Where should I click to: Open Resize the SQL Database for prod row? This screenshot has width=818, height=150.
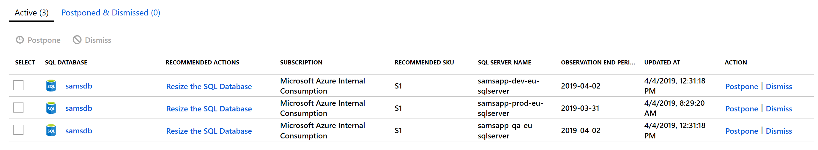[x=209, y=109]
